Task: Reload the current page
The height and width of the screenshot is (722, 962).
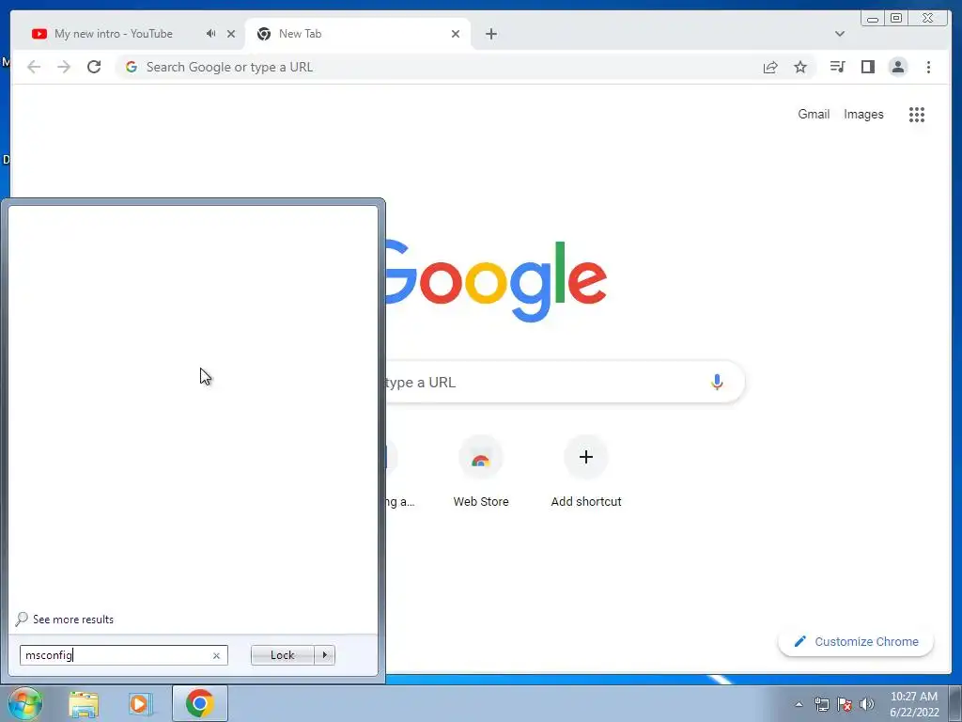Action: [94, 67]
